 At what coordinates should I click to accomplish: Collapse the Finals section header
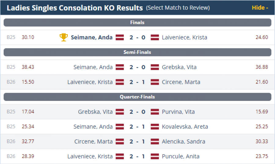pos(137,23)
